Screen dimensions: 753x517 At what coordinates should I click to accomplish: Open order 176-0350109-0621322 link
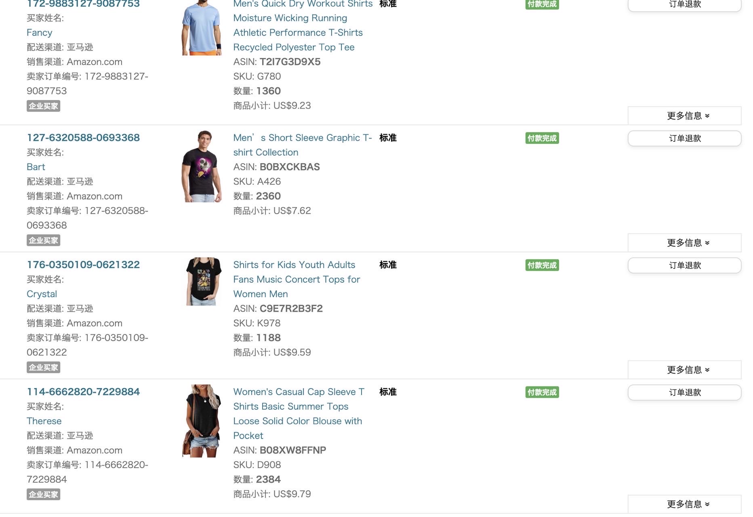83,265
